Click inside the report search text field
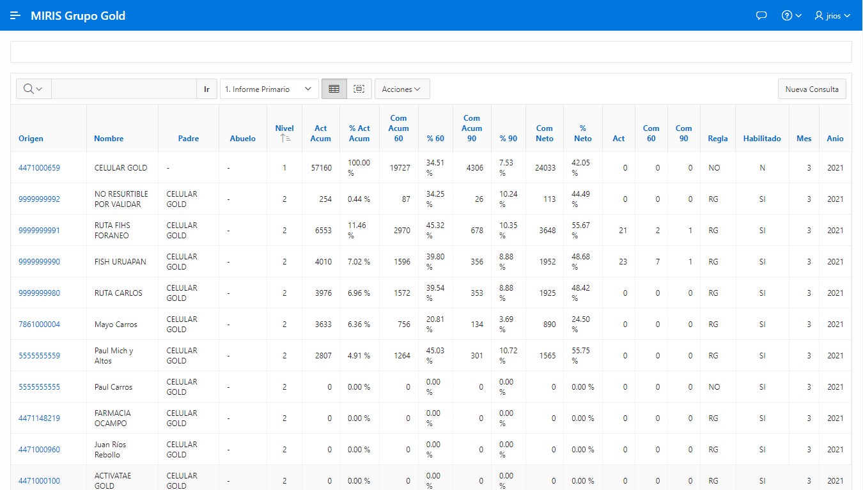This screenshot has width=863, height=490. 123,89
